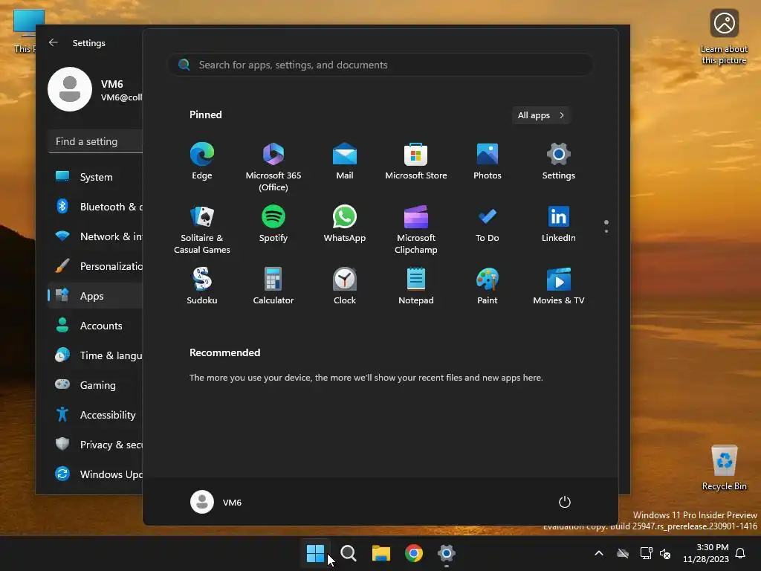Image resolution: width=761 pixels, height=571 pixels.
Task: Open File Explorer from taskbar
Action: pos(381,553)
